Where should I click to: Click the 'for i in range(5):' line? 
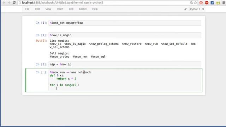[x=65, y=85]
